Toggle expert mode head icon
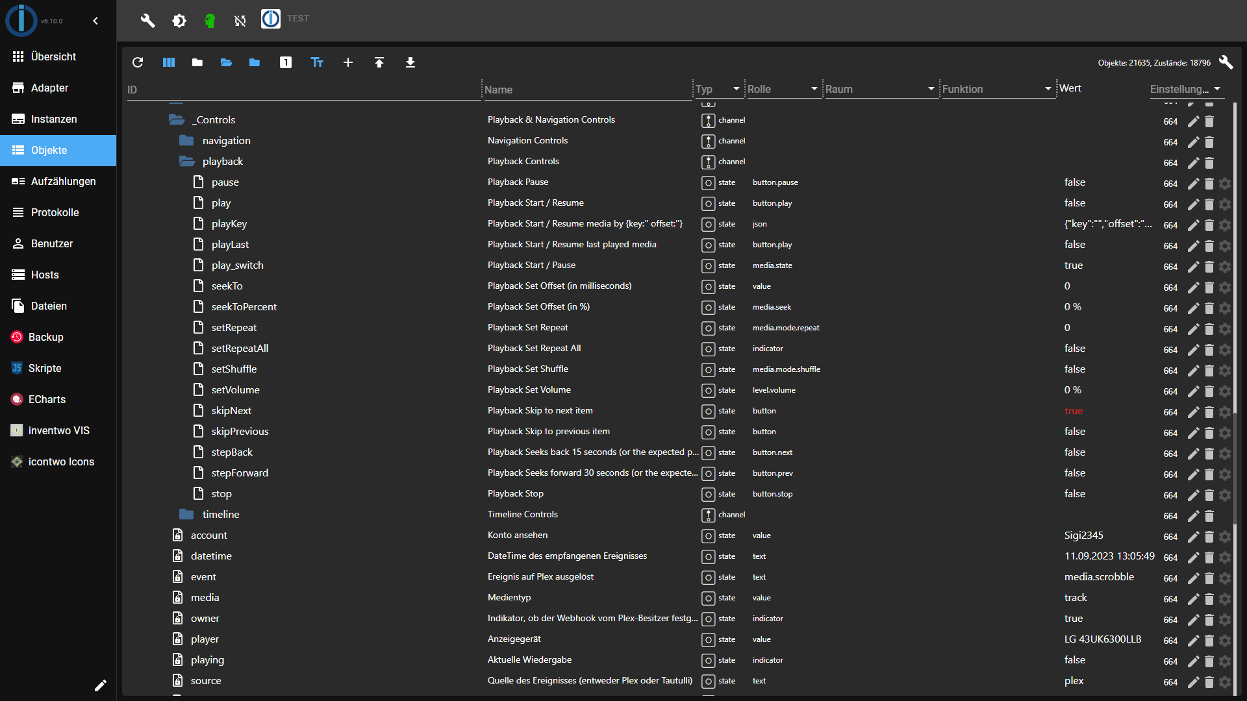The image size is (1247, 701). click(x=210, y=21)
